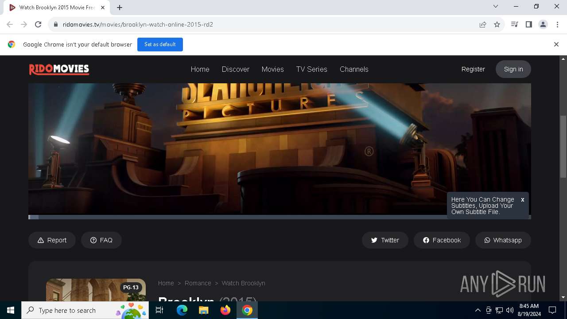Screen dimensions: 567x319
Task: Select the Watch Brooklyn 2015 Movie tab
Action: [x=57, y=8]
